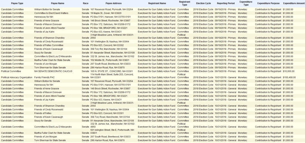This screenshot has width=305, height=143.
Task: Select the Political Advocacy Organization payee type
Action: (16, 77)
